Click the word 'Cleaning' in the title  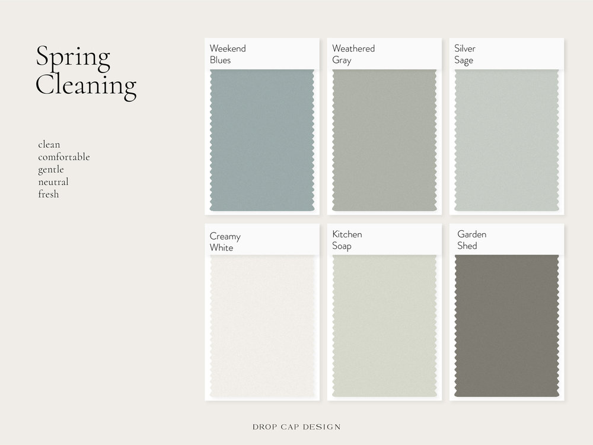coord(86,85)
